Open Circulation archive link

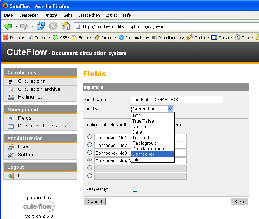39,89
